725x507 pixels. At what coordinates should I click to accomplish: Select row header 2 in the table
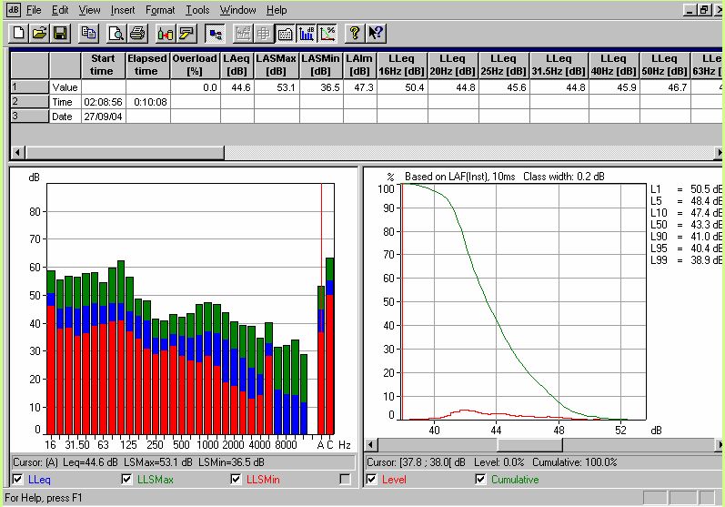pos(30,102)
